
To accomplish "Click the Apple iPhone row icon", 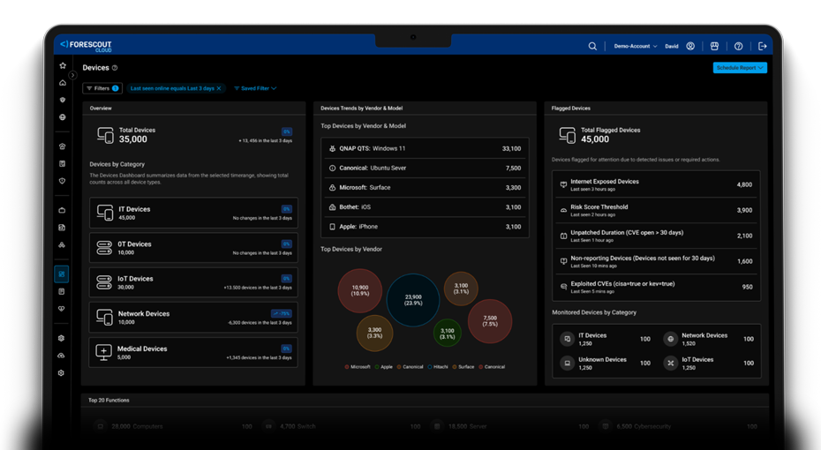I will click(332, 227).
